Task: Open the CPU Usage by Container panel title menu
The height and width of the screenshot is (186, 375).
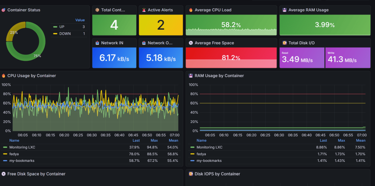Action: [31, 76]
